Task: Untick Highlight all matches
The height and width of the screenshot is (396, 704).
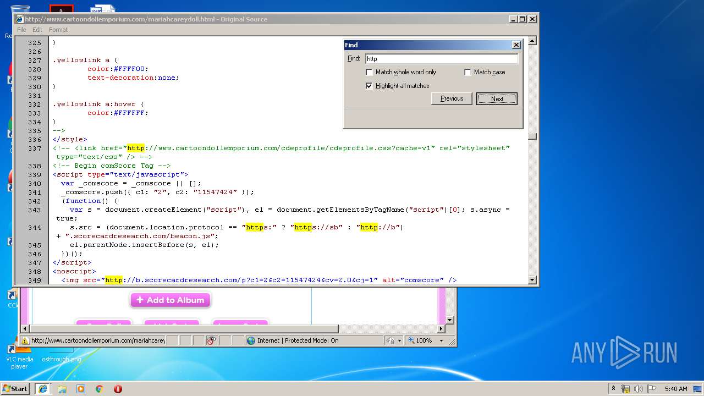Action: [x=369, y=86]
